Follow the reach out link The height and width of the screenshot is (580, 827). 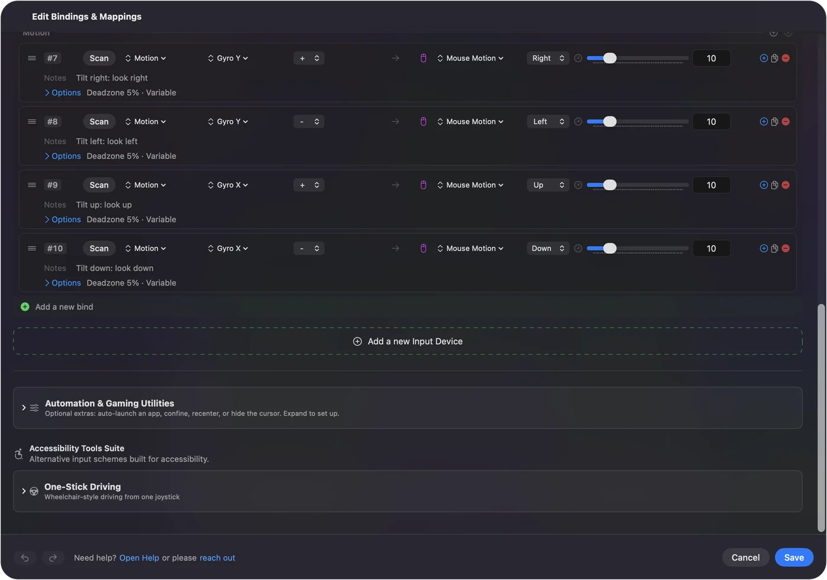(x=217, y=558)
